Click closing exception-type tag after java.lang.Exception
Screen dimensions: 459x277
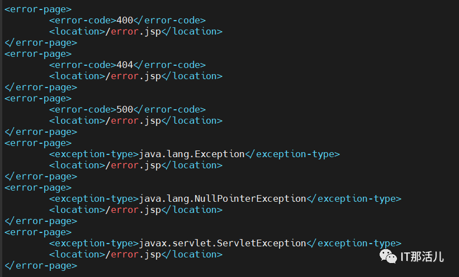coord(292,154)
